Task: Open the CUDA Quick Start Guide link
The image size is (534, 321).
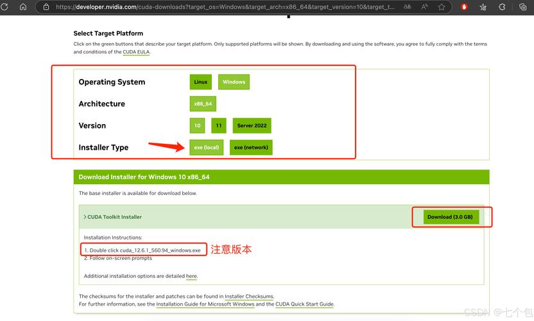Action: tap(304, 304)
